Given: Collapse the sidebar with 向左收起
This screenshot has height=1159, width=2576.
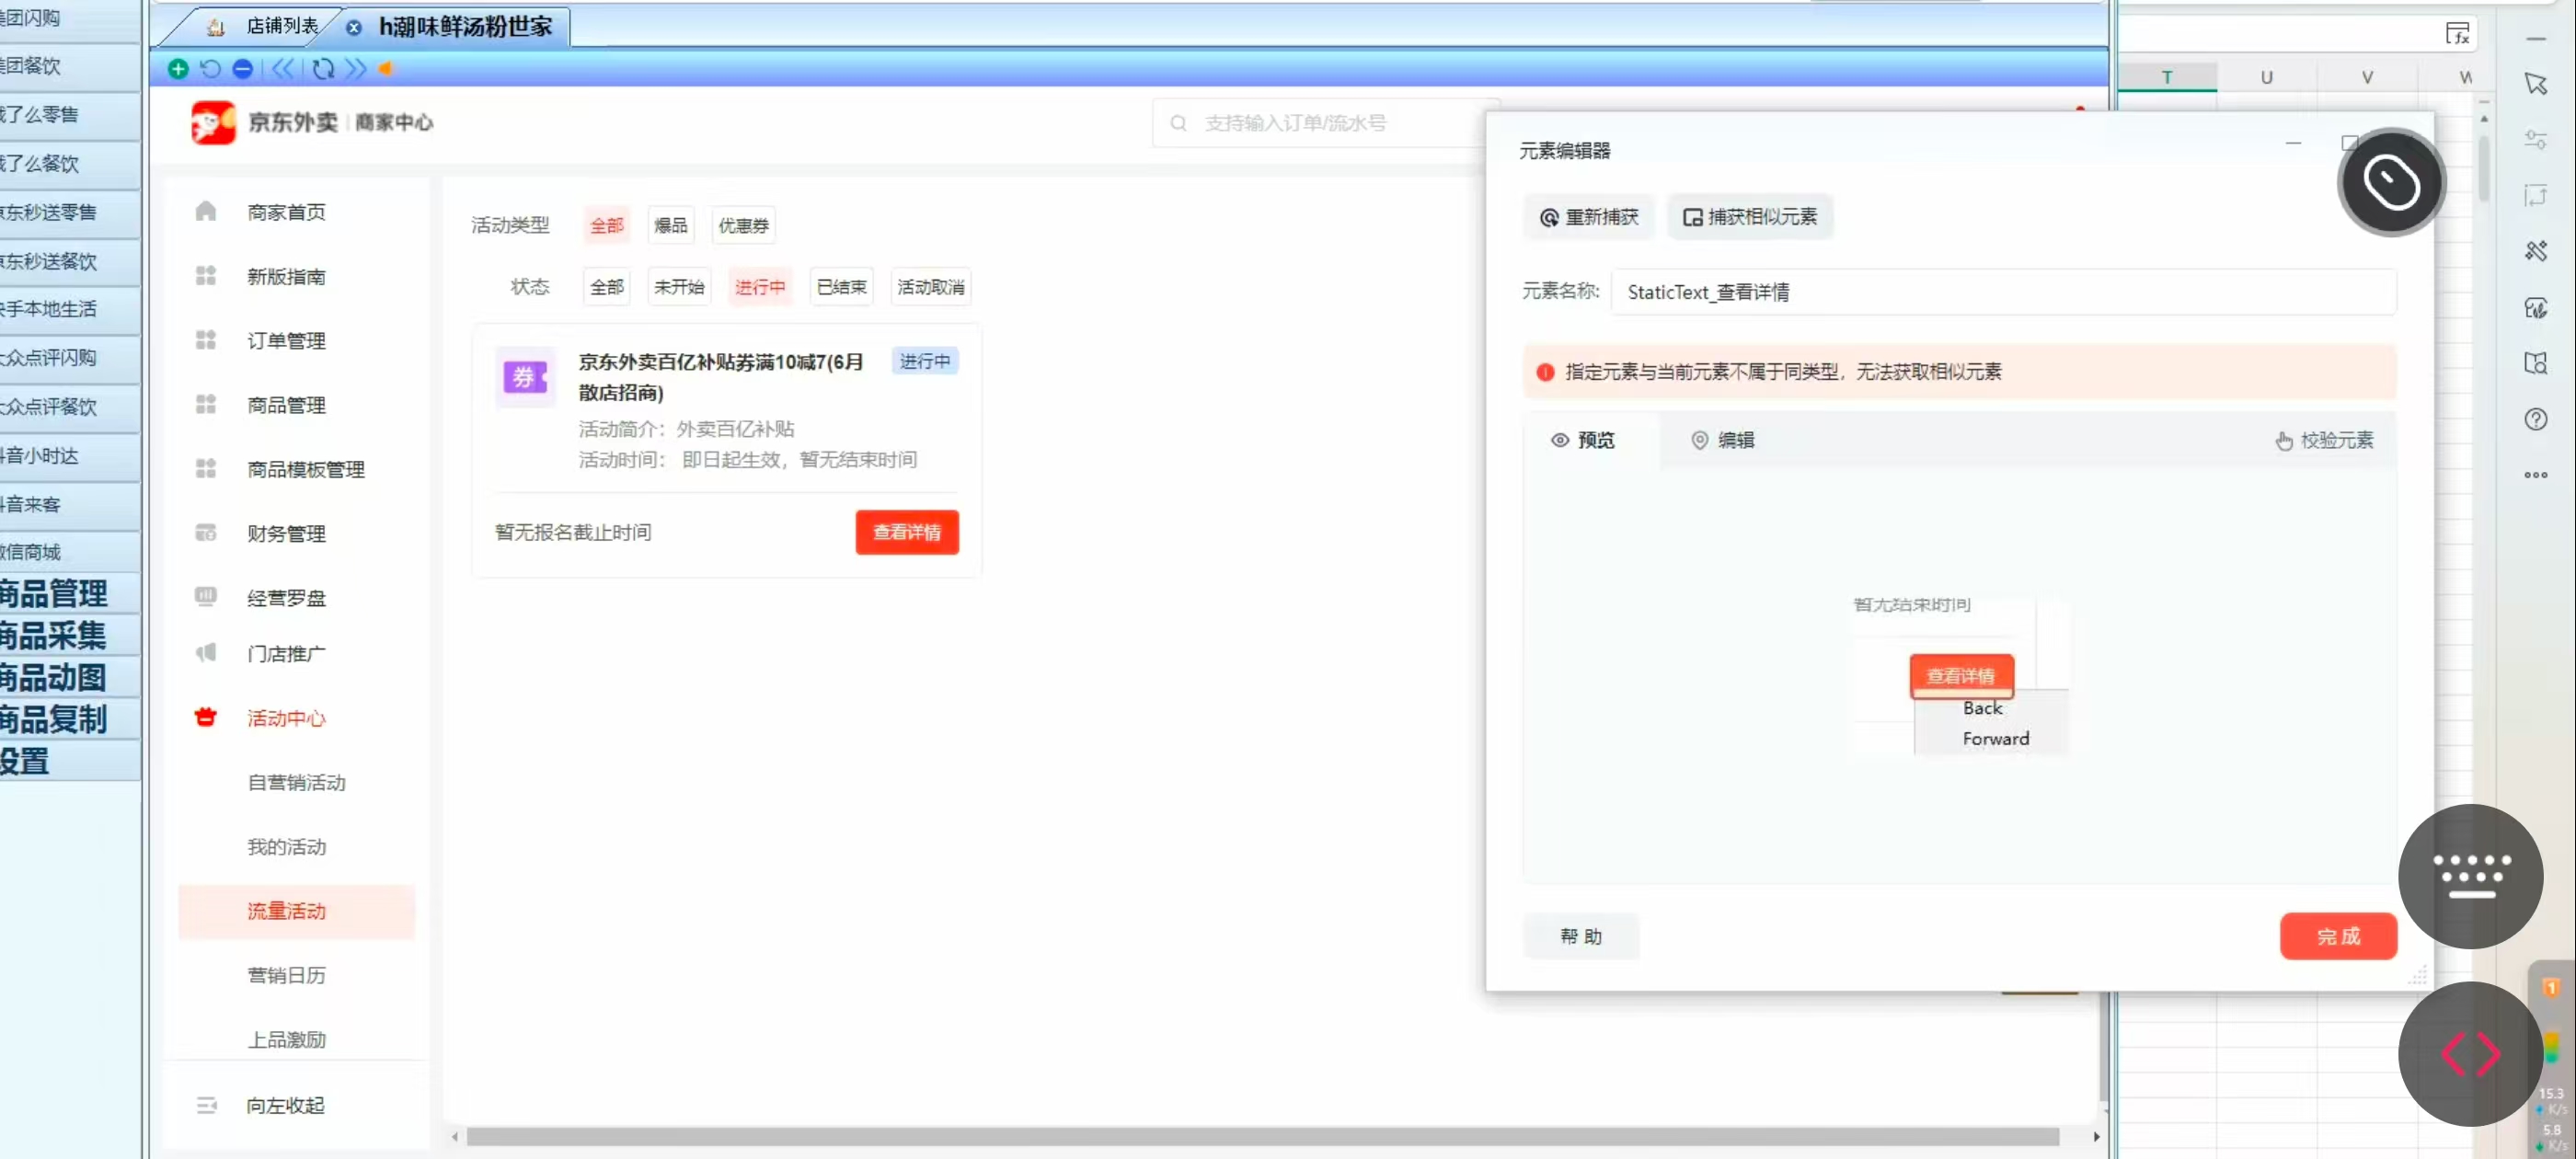Looking at the screenshot, I should [x=285, y=1105].
